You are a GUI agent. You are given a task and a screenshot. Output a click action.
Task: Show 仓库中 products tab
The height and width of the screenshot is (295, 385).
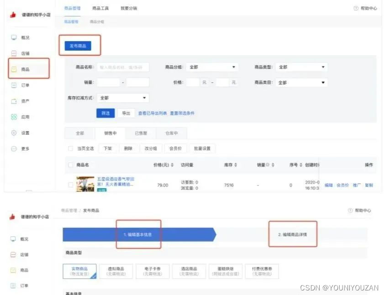[171, 133]
